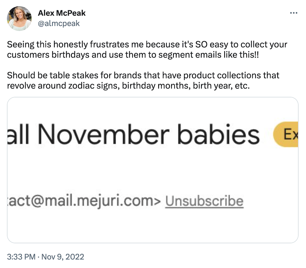Click the Unsubscribe link in the email preview
Viewport: 306px width, 268px height.
click(204, 201)
